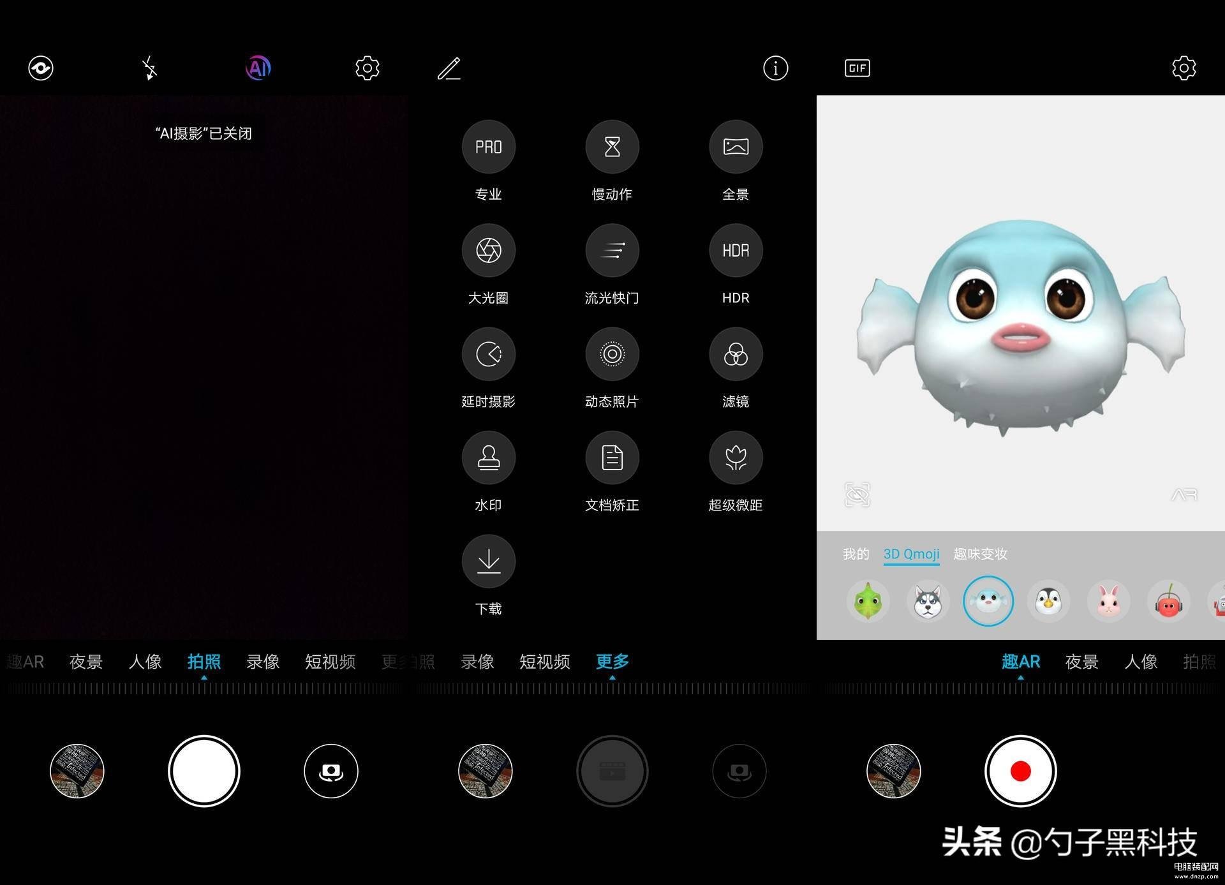1225x885 pixels.
Task: Open the info icon in More screen
Action: pyautogui.click(x=775, y=68)
